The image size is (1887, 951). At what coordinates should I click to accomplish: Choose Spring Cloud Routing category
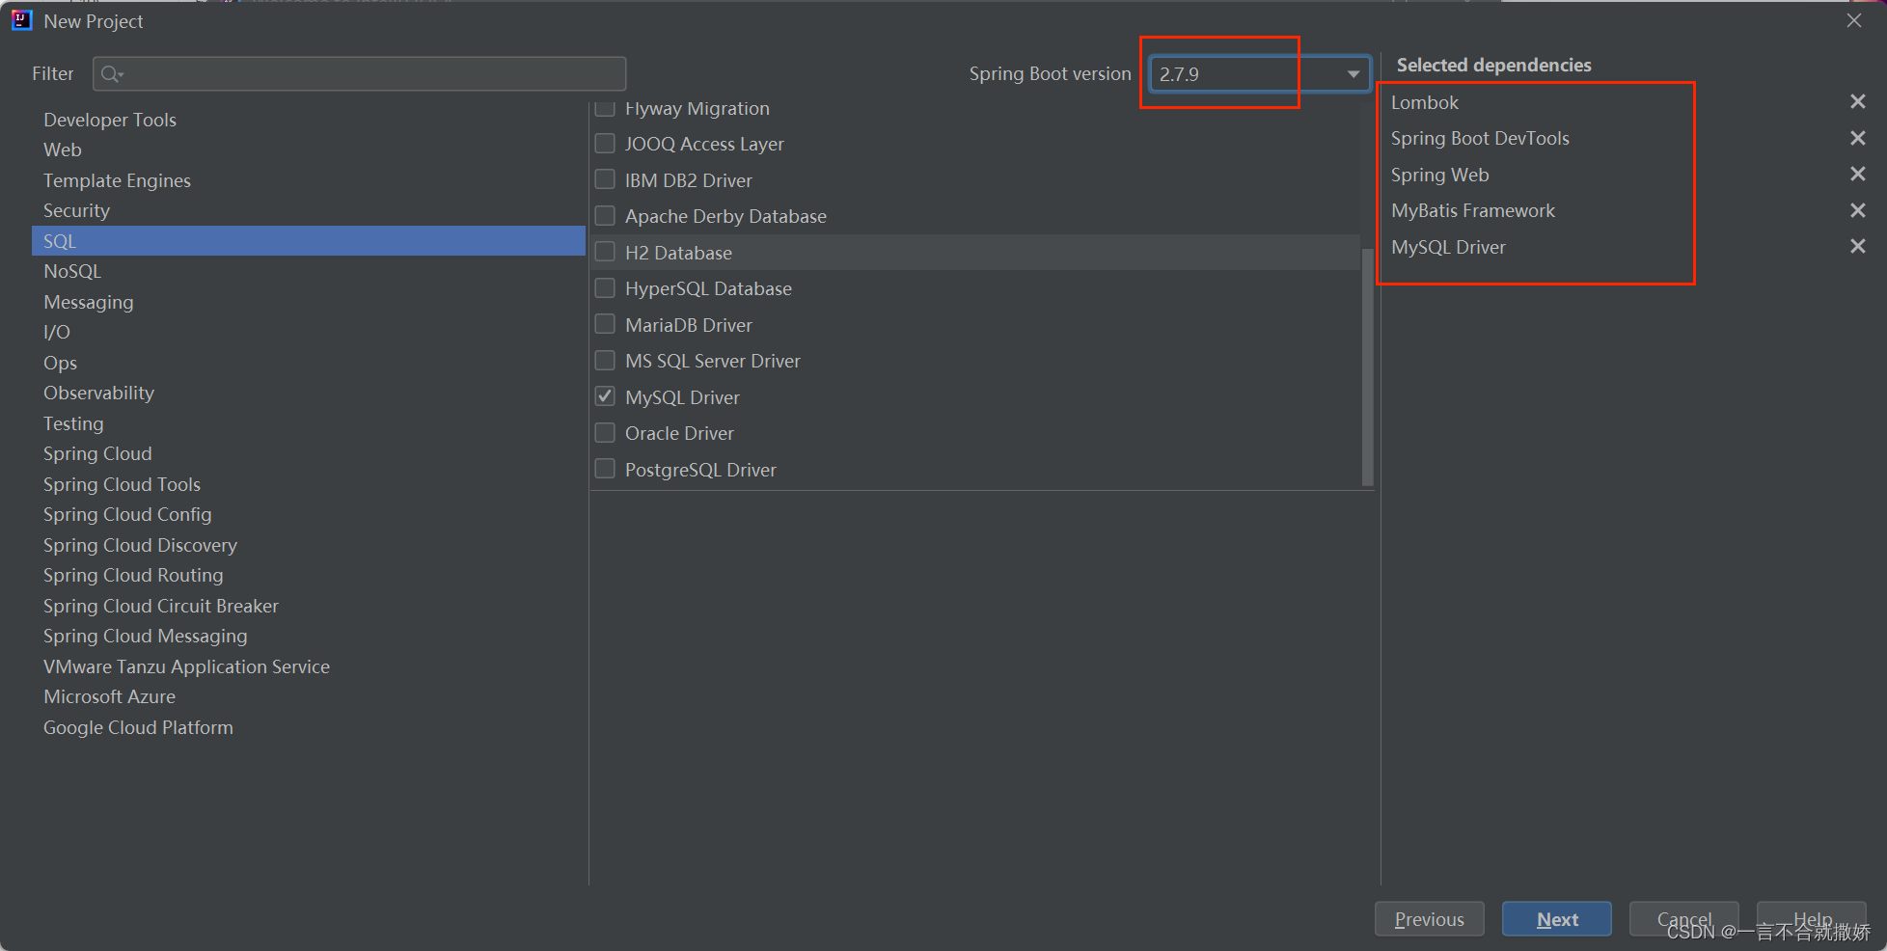coord(309,575)
